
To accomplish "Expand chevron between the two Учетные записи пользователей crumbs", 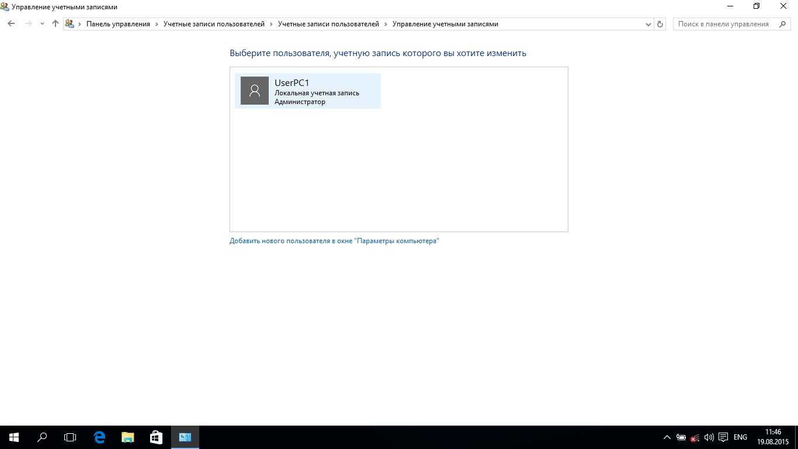I will 271,24.
